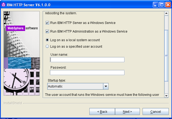Click the text about user account rights
This screenshot has width=172, height=119.
102,95
